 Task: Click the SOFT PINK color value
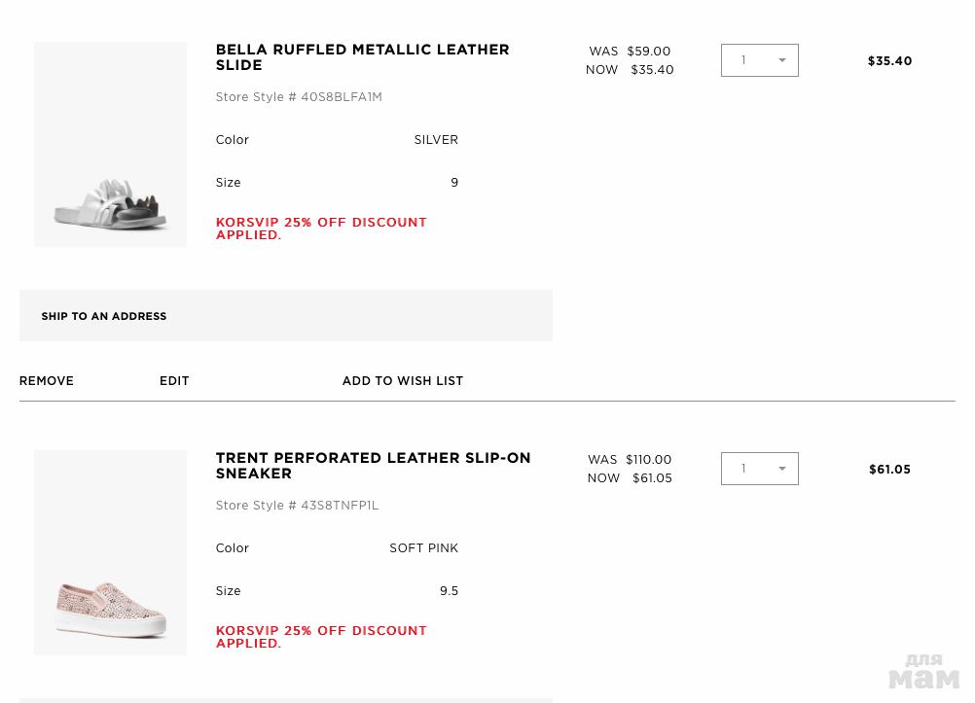click(423, 548)
